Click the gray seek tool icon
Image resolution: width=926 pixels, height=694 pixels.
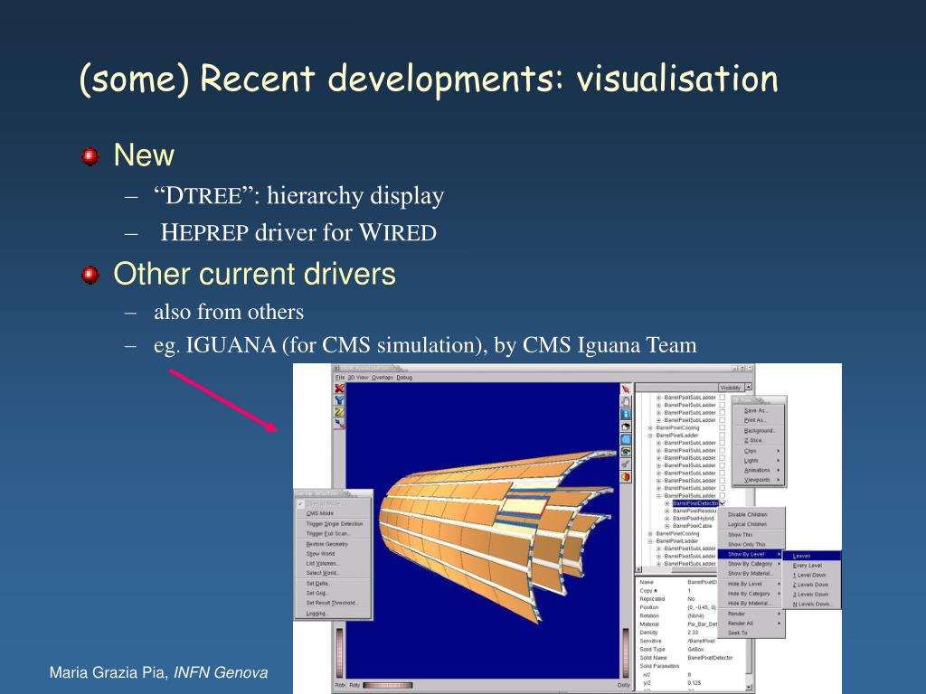pos(626,464)
